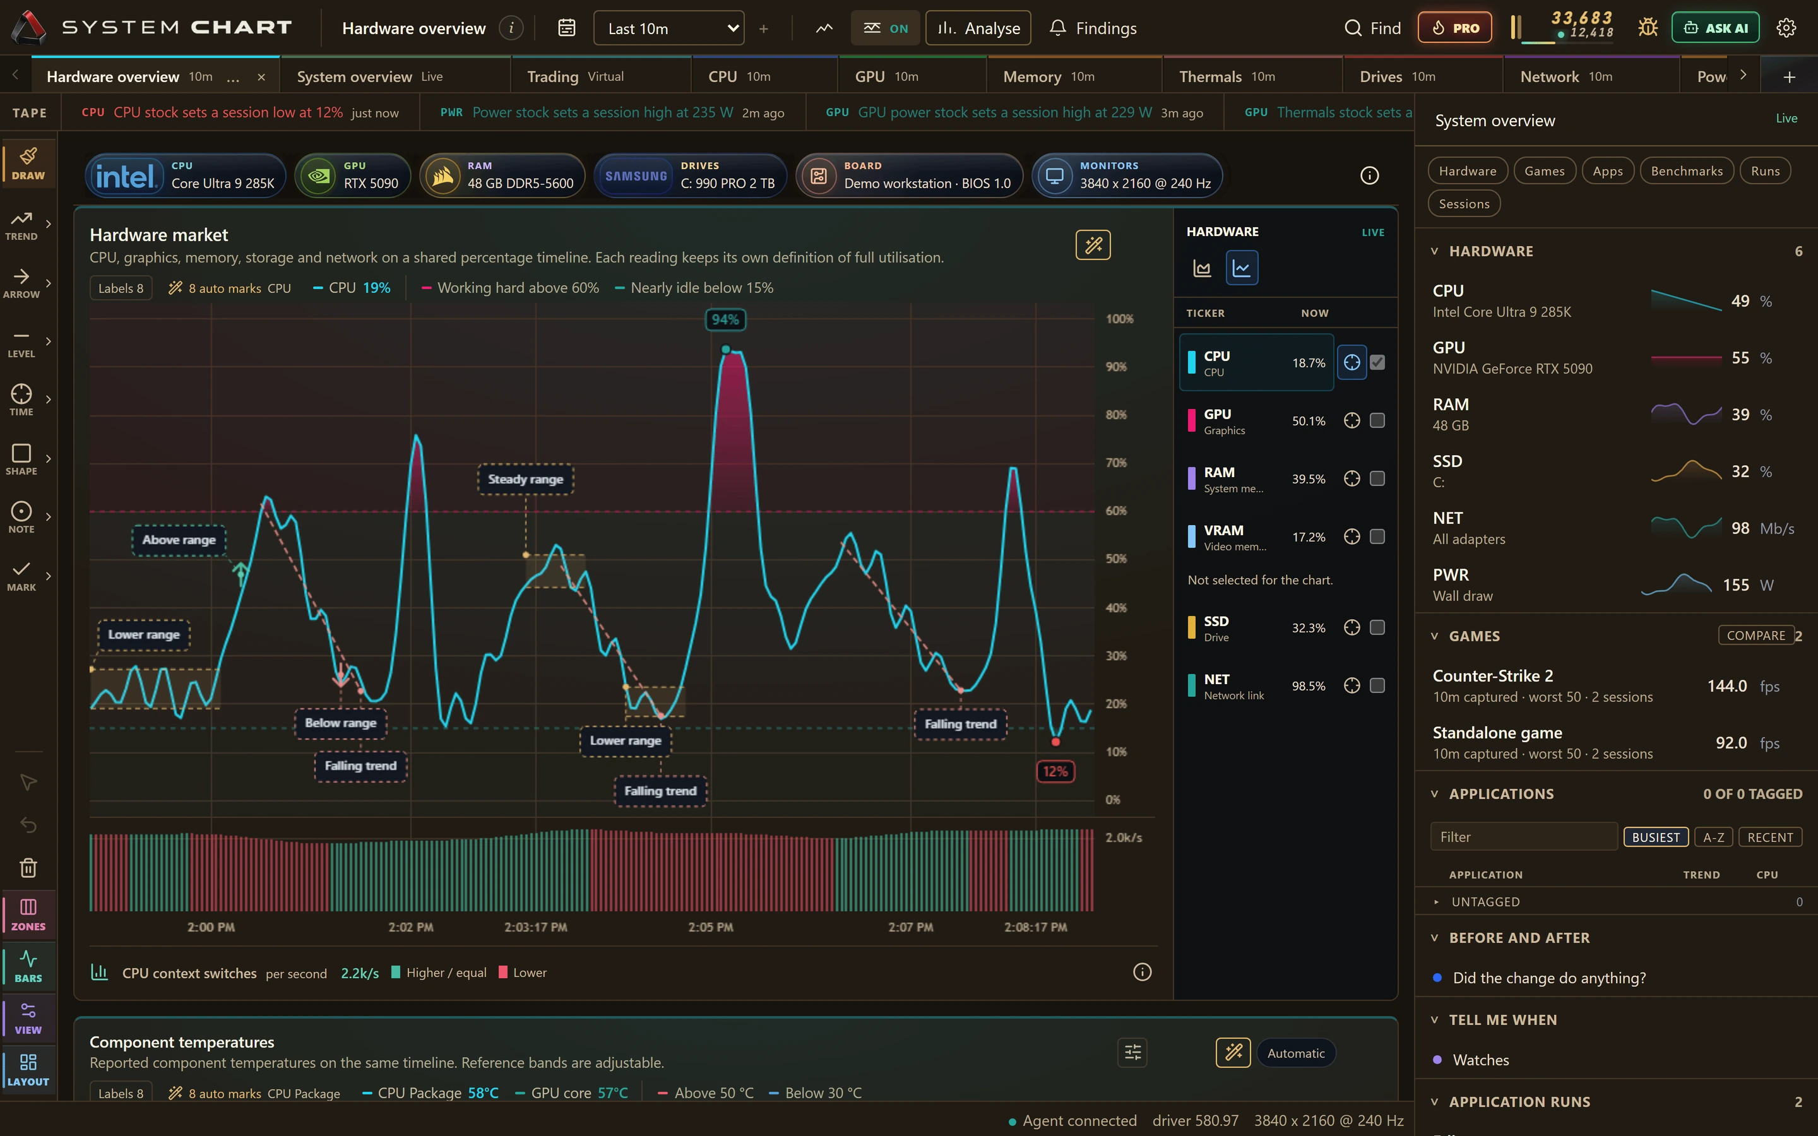Collapse the TELL ME WHEN section
This screenshot has width=1818, height=1136.
coord(1434,1019)
